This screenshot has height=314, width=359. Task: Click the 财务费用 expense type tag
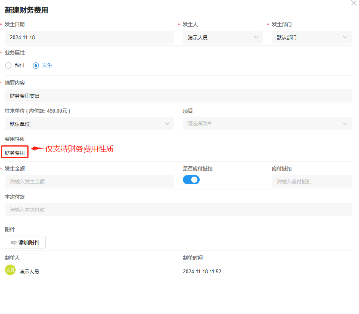[15, 153]
